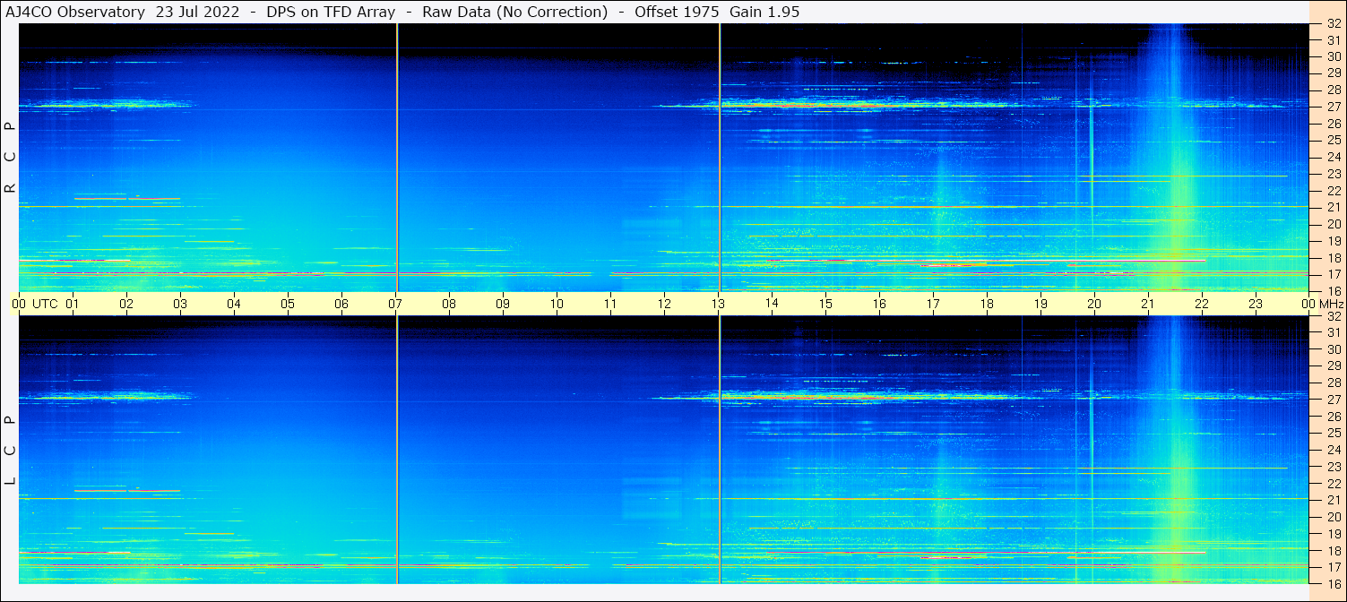
Task: Click the "09" hour tick on time axis
Action: (x=503, y=304)
